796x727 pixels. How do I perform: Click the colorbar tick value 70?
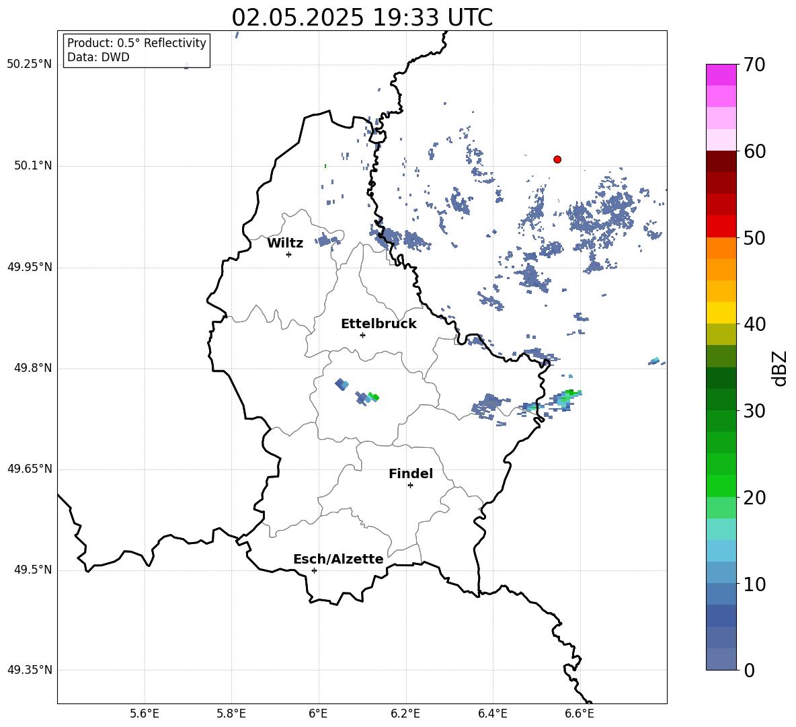754,65
